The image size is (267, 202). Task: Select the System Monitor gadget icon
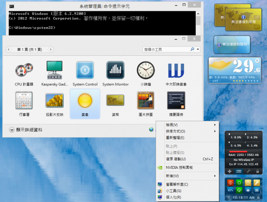click(116, 73)
